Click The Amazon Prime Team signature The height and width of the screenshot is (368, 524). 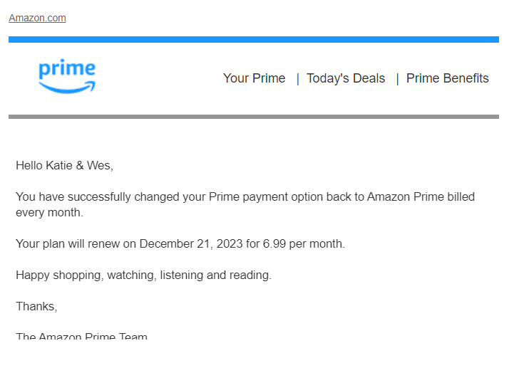click(81, 336)
